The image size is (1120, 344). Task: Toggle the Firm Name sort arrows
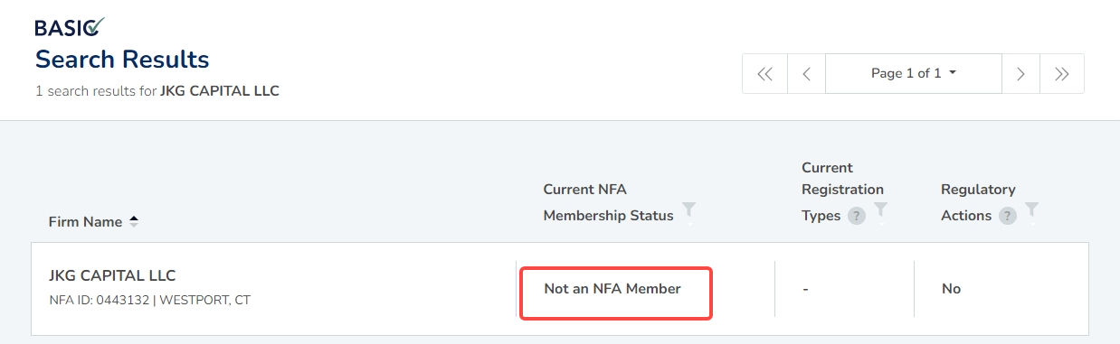click(134, 221)
